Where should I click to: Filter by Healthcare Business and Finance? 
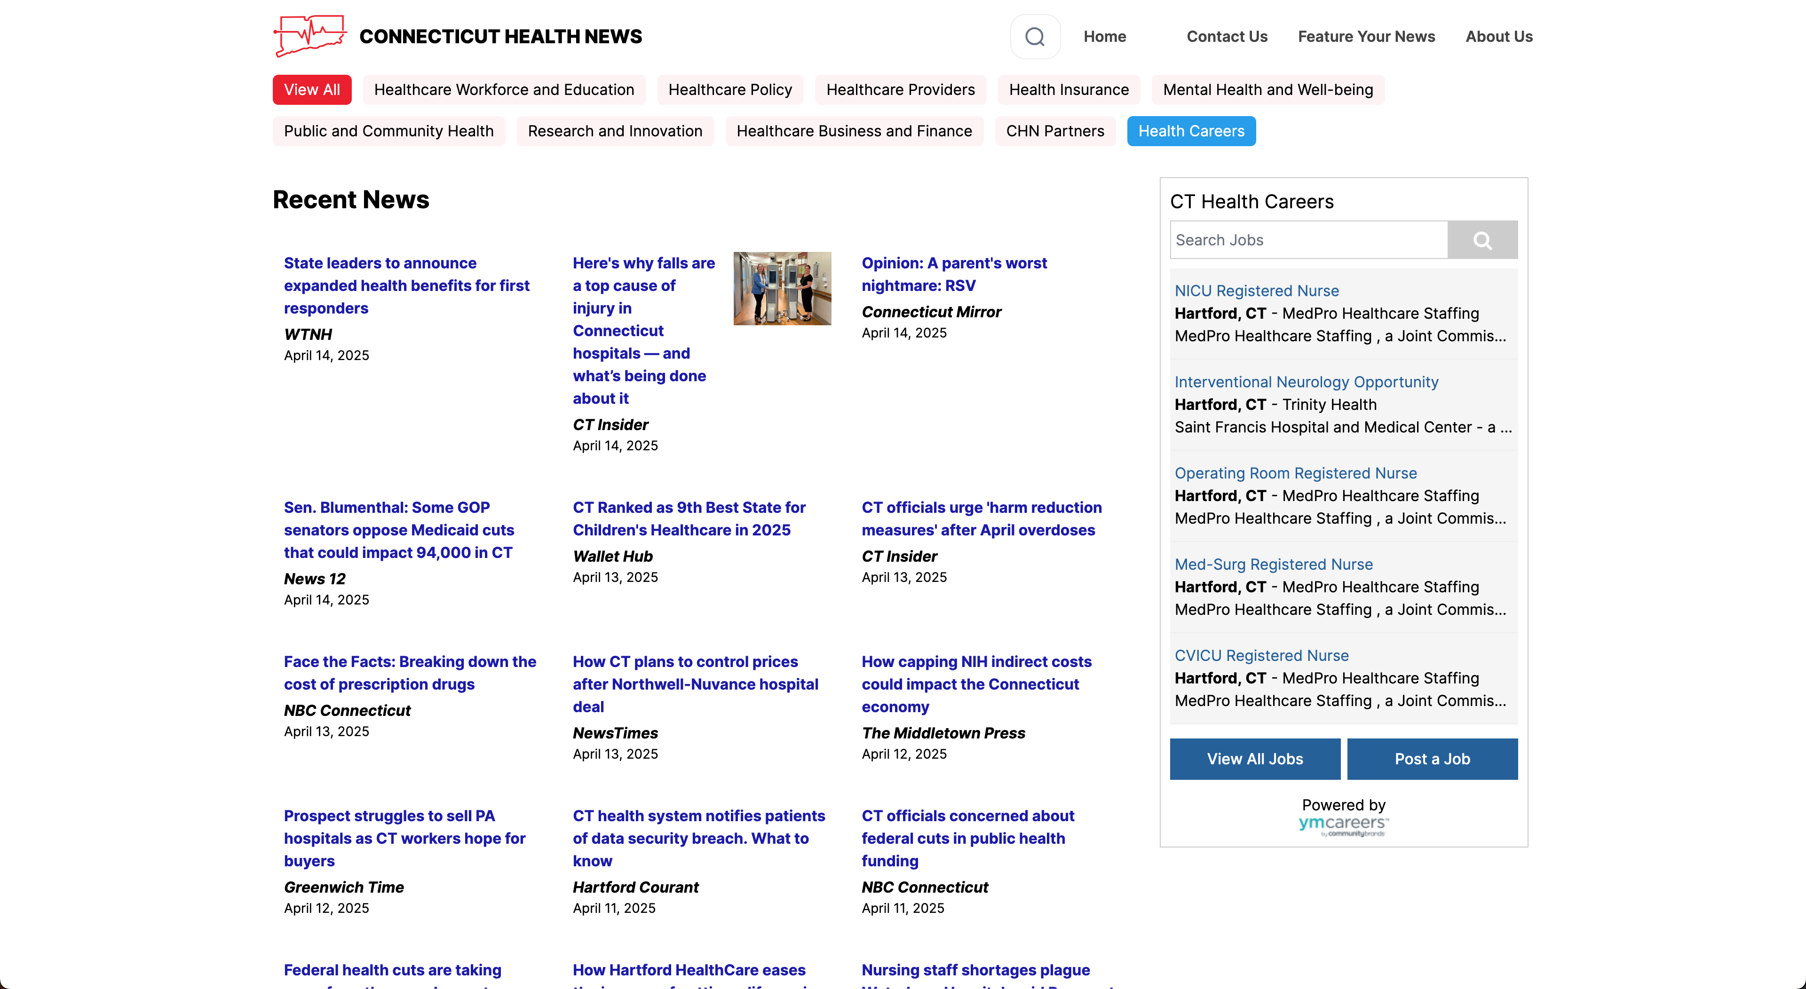[x=854, y=131]
